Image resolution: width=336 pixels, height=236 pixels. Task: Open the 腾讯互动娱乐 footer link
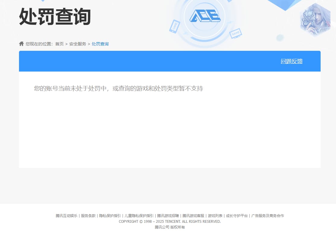click(66, 216)
